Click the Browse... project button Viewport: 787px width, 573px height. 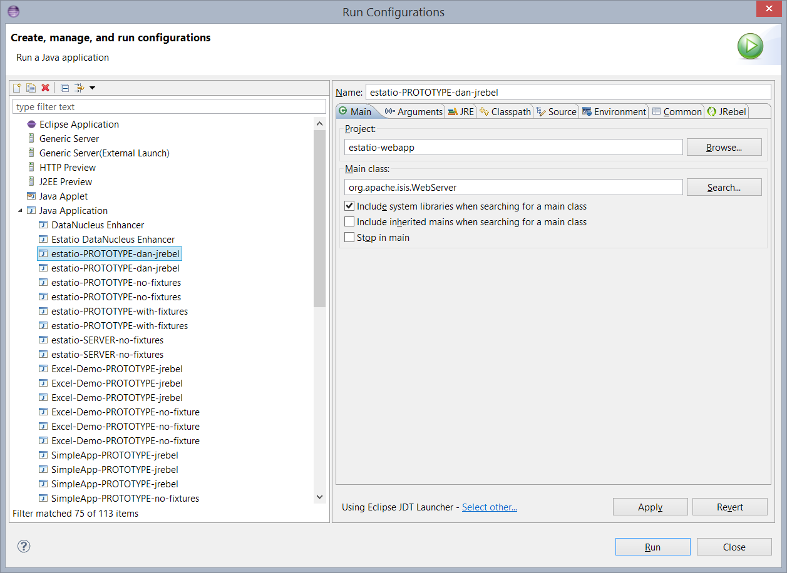click(x=724, y=147)
